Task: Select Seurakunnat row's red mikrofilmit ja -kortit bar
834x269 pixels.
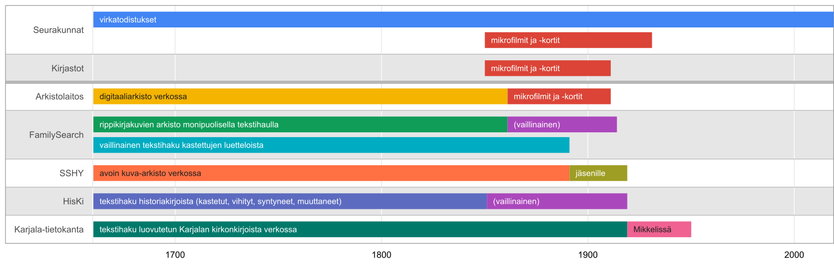Action: tap(568, 40)
